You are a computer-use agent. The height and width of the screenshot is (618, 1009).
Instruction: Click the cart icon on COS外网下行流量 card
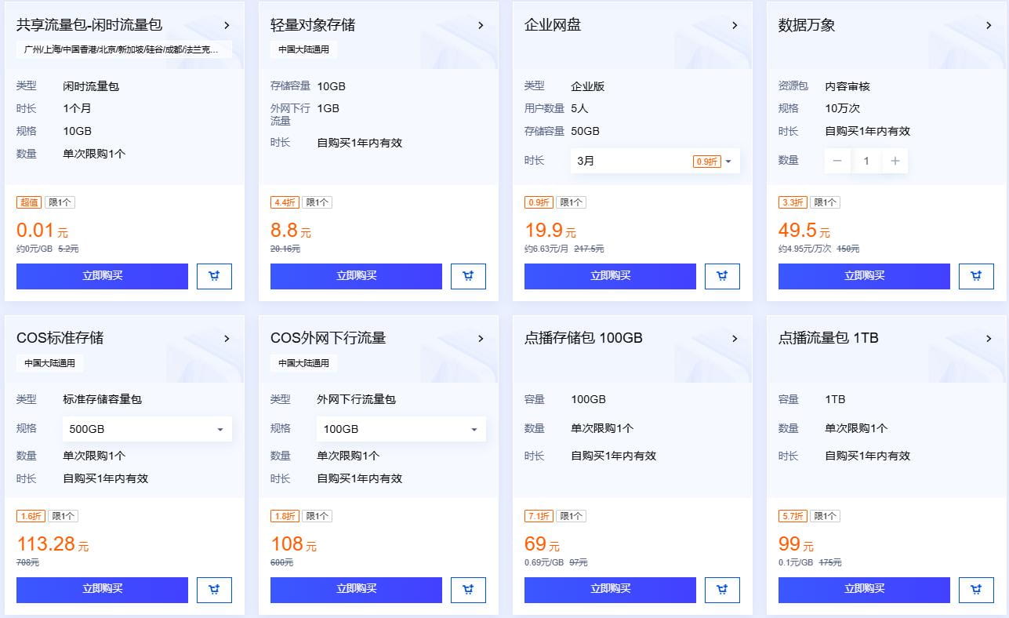468,590
